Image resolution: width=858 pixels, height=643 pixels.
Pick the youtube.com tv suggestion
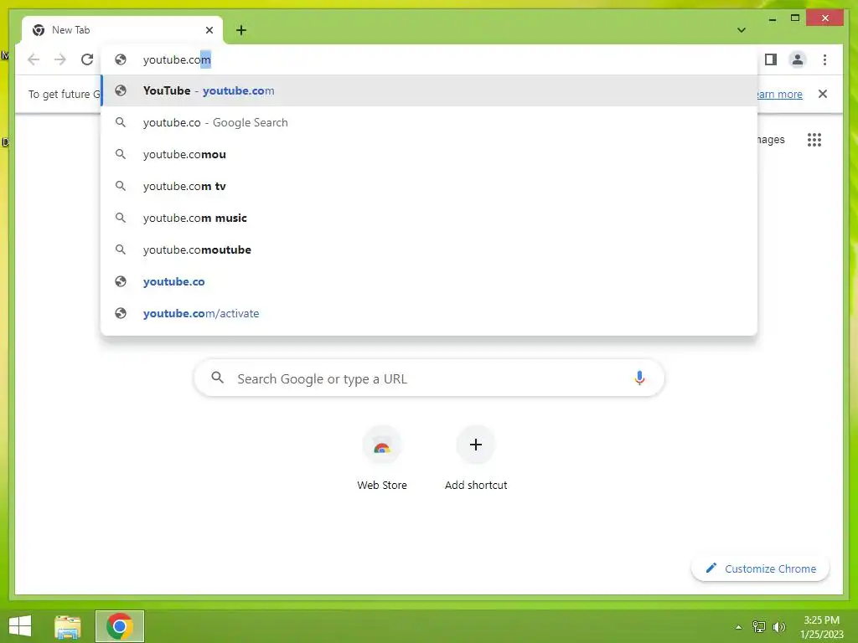[430, 186]
